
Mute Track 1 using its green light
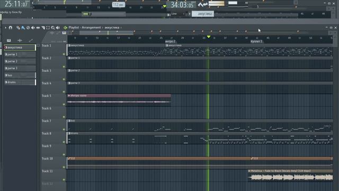pyautogui.click(x=64, y=54)
